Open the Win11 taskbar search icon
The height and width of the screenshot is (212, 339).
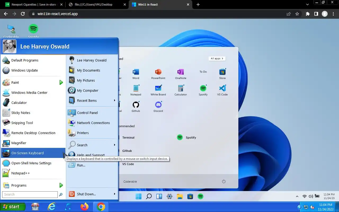pyautogui.click(x=149, y=196)
